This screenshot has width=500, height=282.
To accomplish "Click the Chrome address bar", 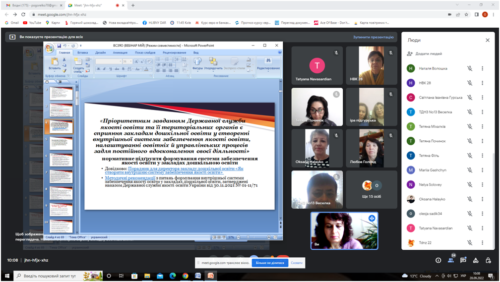I will (236, 14).
